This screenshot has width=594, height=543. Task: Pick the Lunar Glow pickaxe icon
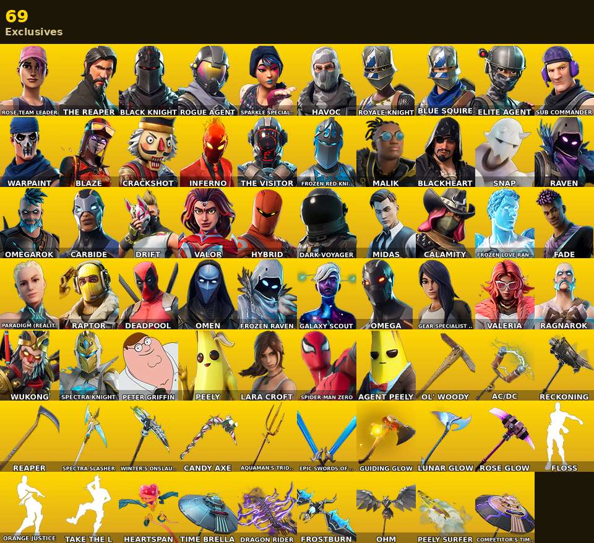pyautogui.click(x=445, y=437)
